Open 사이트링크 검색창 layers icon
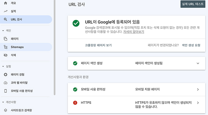This screenshot has height=115, width=208. point(5,110)
